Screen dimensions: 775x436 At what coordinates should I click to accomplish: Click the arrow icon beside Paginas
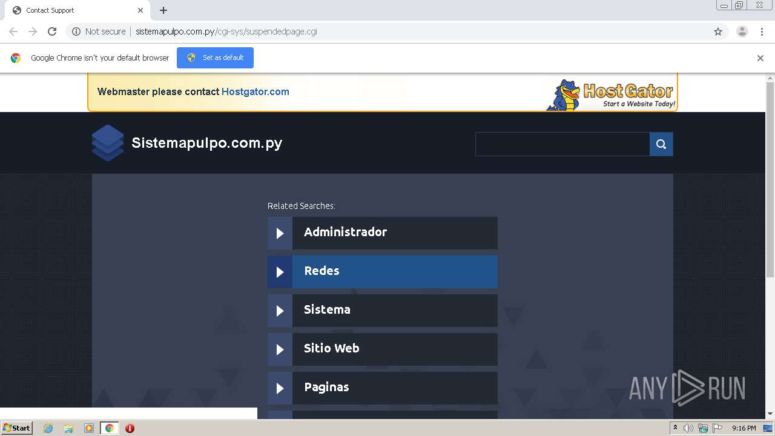(x=280, y=388)
